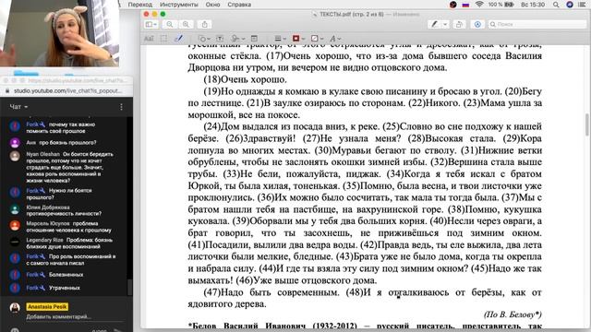Click the clock showing Вс 15:30
591x332 pixels.
tap(533, 5)
